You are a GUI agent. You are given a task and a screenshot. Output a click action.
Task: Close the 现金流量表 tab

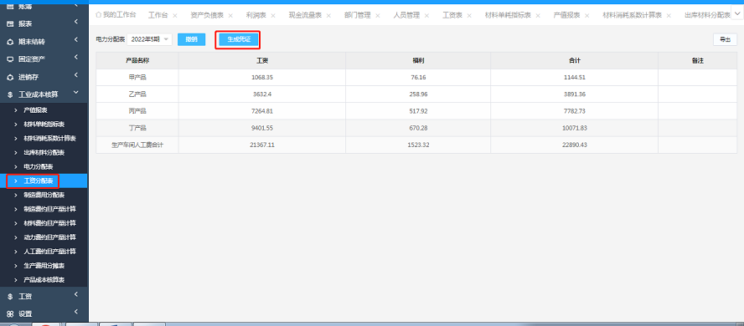[x=328, y=16]
